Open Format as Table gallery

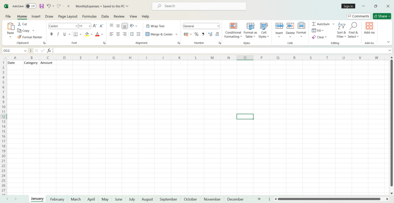tap(250, 31)
